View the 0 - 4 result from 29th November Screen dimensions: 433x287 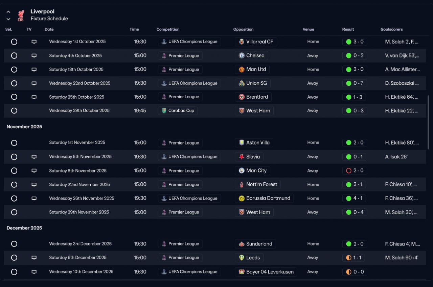click(355, 212)
